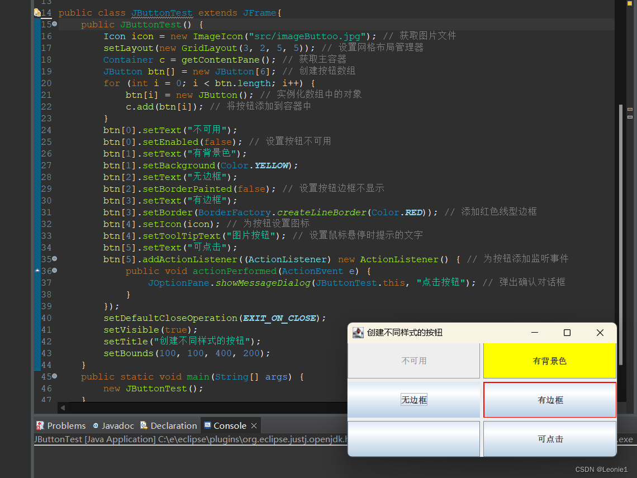Screen dimensions: 637x478
Task: Close the Console tab
Action: (254, 425)
